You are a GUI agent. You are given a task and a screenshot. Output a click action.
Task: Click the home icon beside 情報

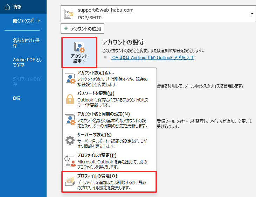point(7,6)
